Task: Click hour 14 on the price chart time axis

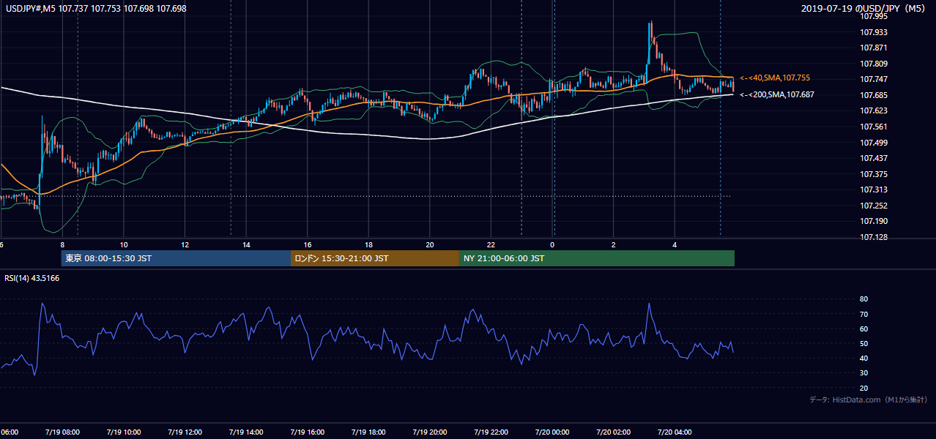Action: pos(247,245)
